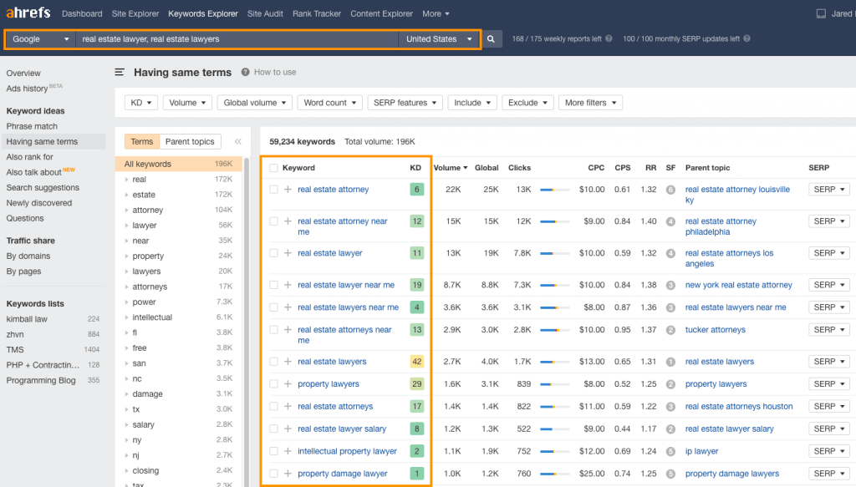Click the Ahrefs logo
This screenshot has height=487, width=856.
[28, 13]
